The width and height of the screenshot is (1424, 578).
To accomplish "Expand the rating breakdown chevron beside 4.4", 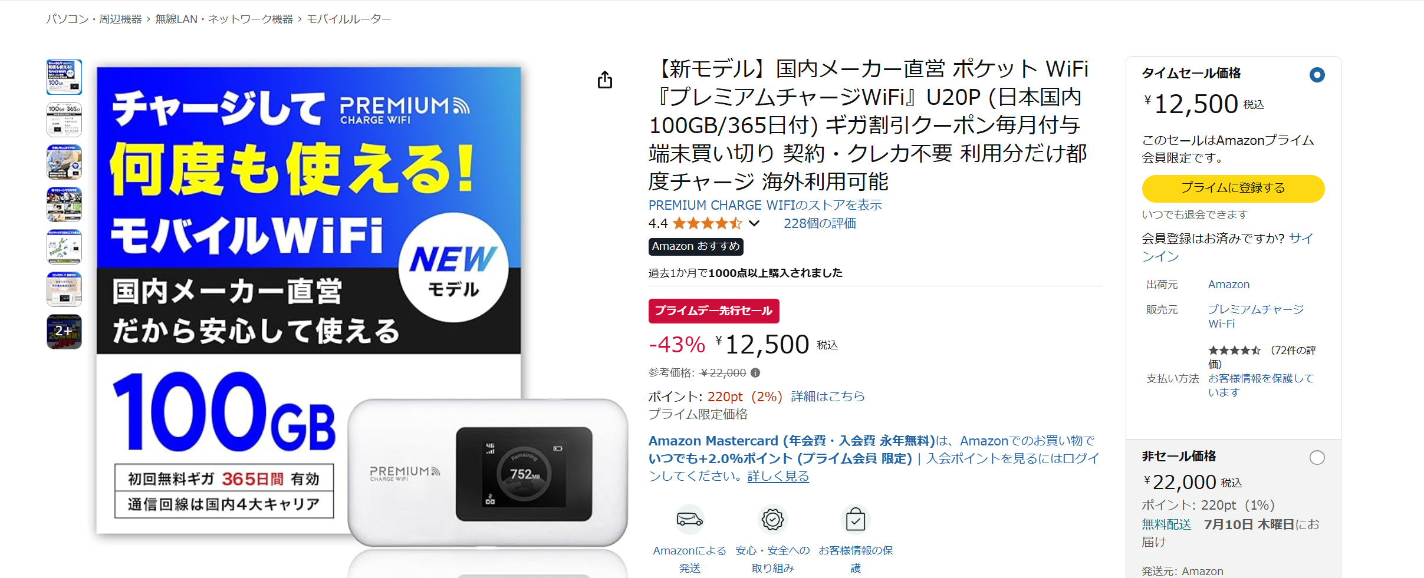I will click(754, 223).
